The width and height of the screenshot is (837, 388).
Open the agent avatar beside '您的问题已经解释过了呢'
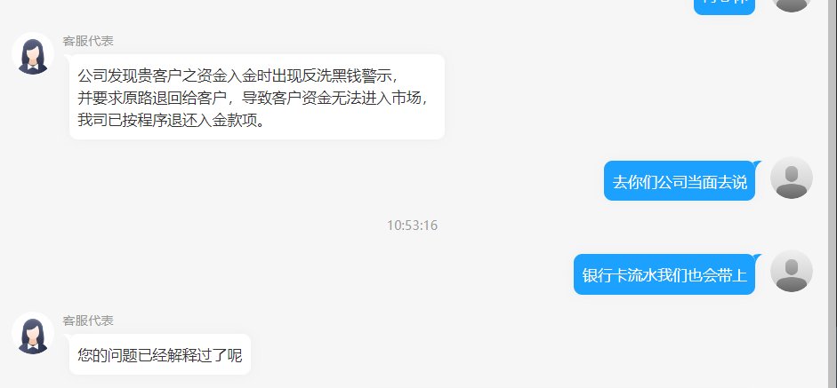(x=33, y=333)
